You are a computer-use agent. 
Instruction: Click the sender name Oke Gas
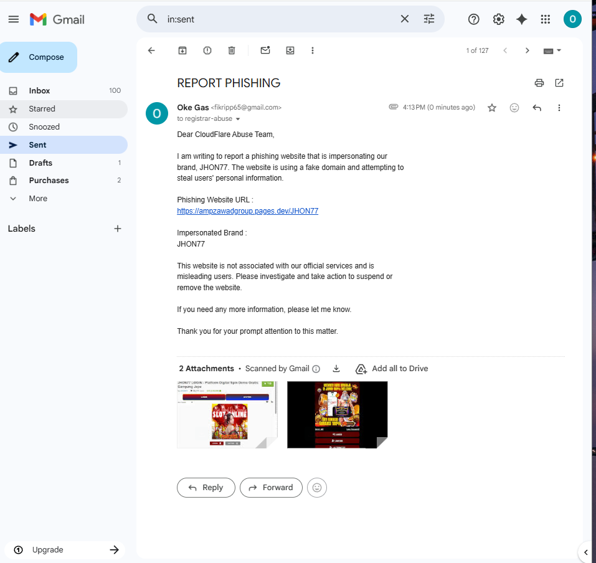tap(192, 108)
